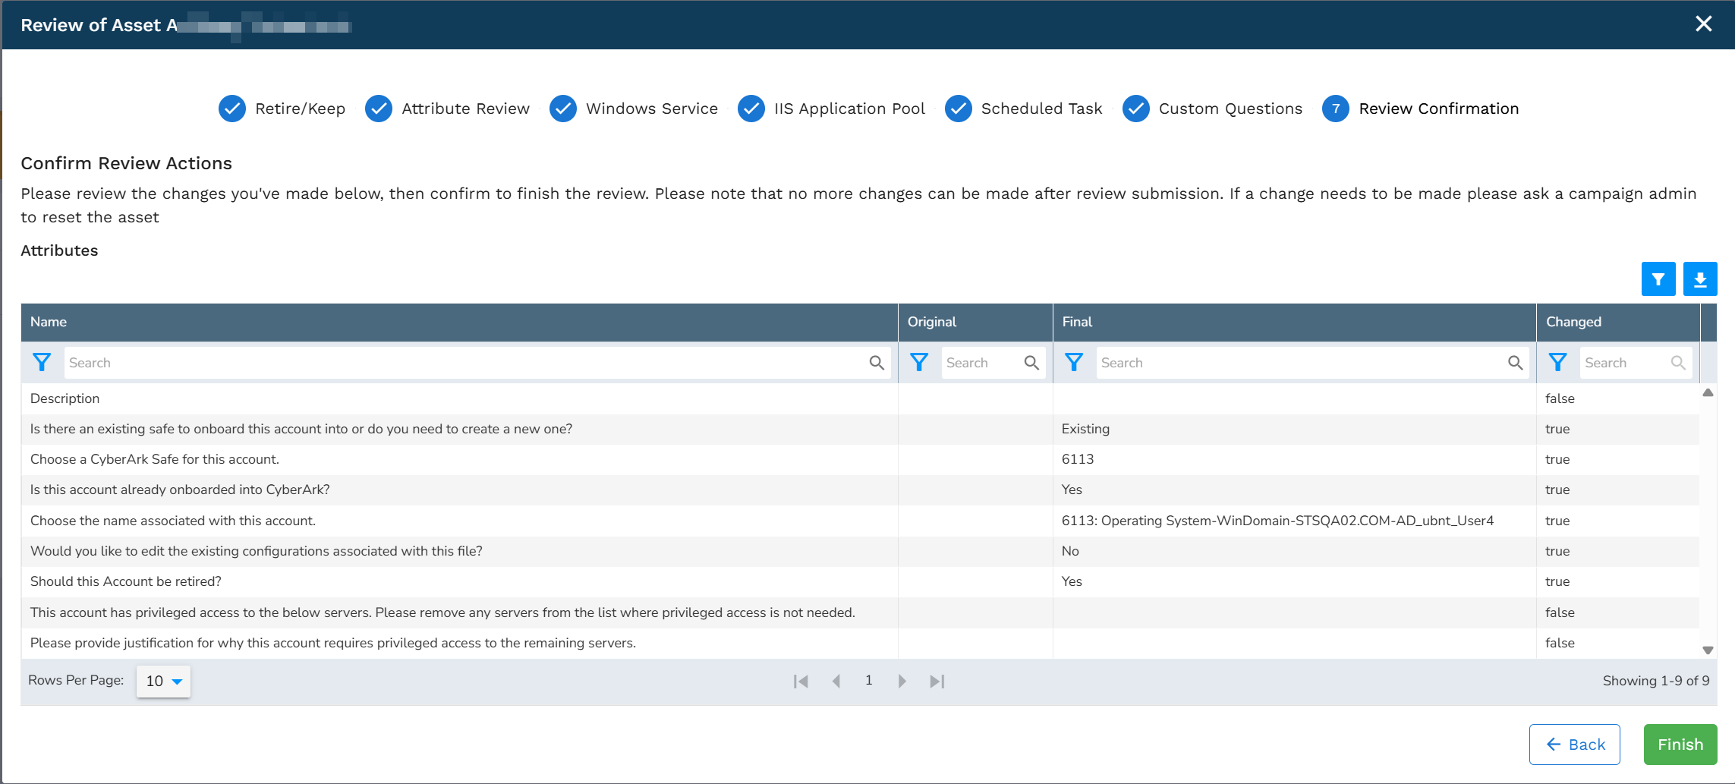Download the attributes table via export icon
1735x784 pixels.
1700,279
